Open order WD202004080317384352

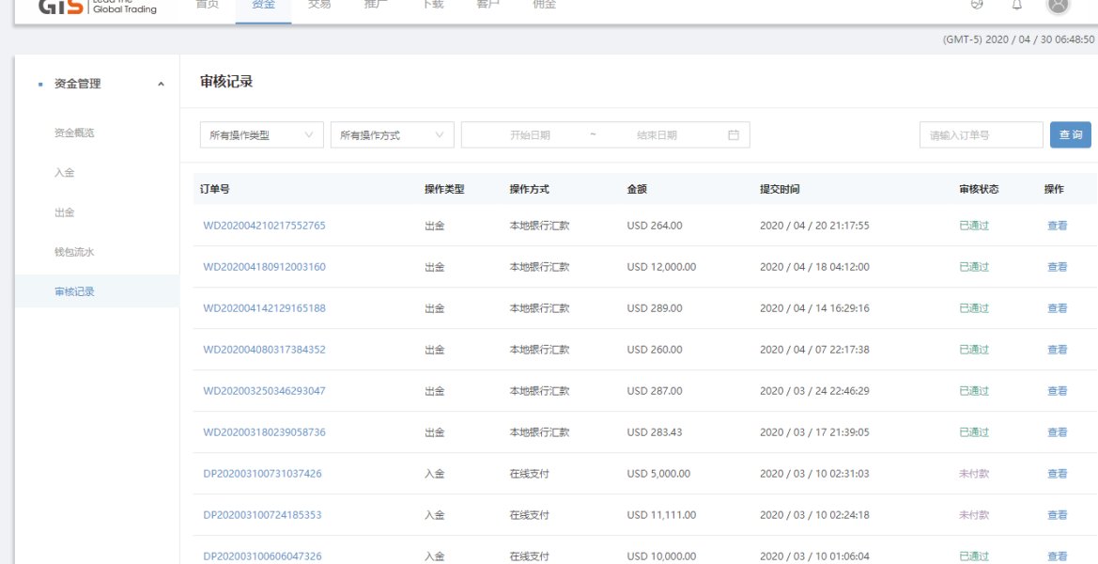(x=264, y=350)
